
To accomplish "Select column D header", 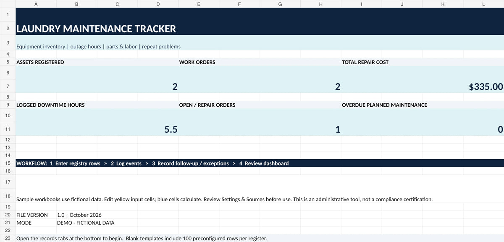I will (x=158, y=4).
